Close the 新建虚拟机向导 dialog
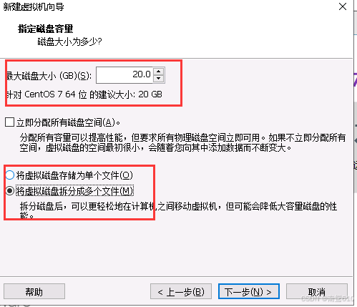Image resolution: width=357 pixels, height=307 pixels. point(343,6)
